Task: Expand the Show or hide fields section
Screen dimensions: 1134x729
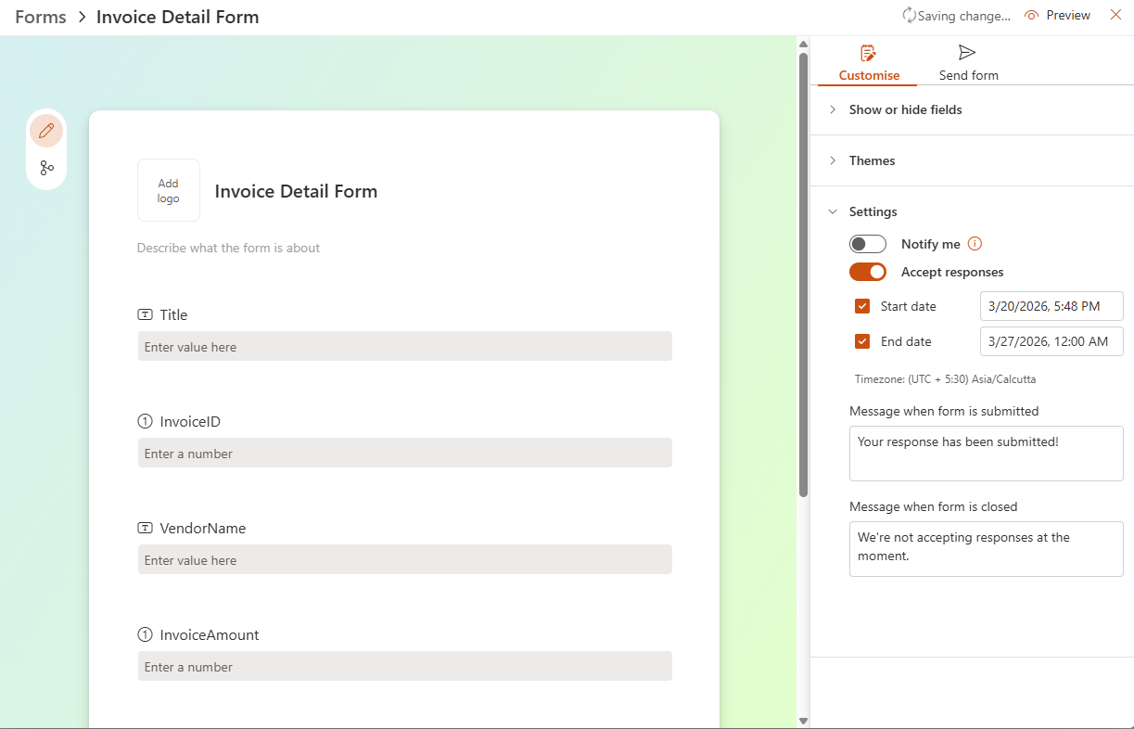Action: coord(905,109)
